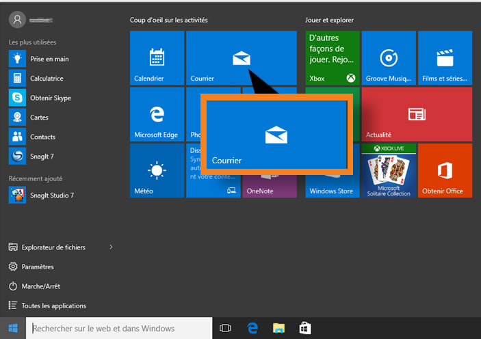This screenshot has width=481, height=339.
Task: Launch Edge from the taskbar
Action: point(252,328)
